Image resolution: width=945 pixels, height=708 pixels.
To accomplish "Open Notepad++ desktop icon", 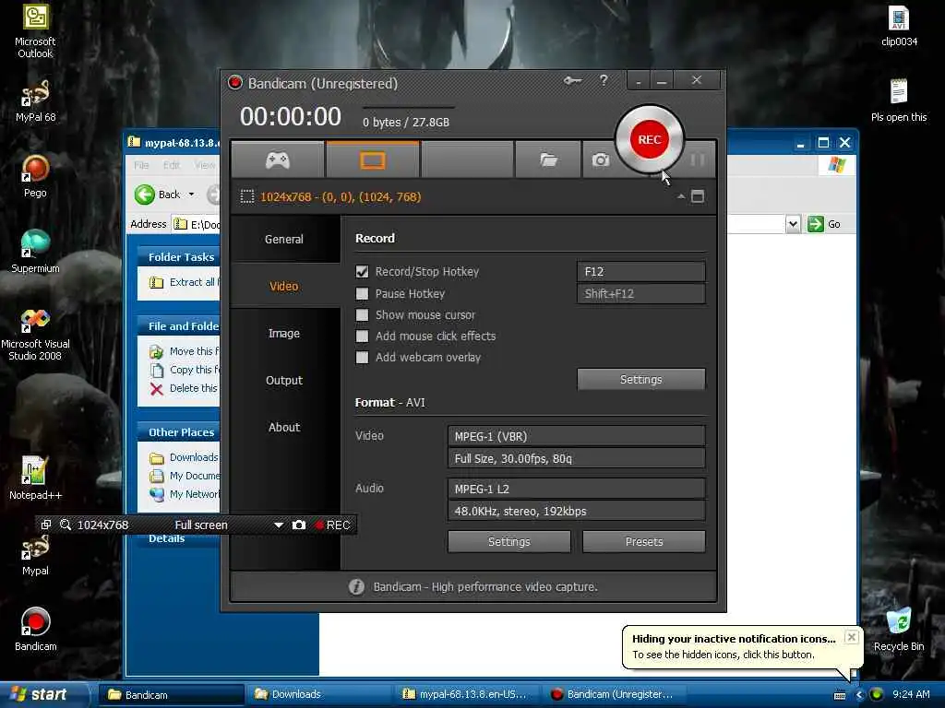I will click(x=35, y=478).
